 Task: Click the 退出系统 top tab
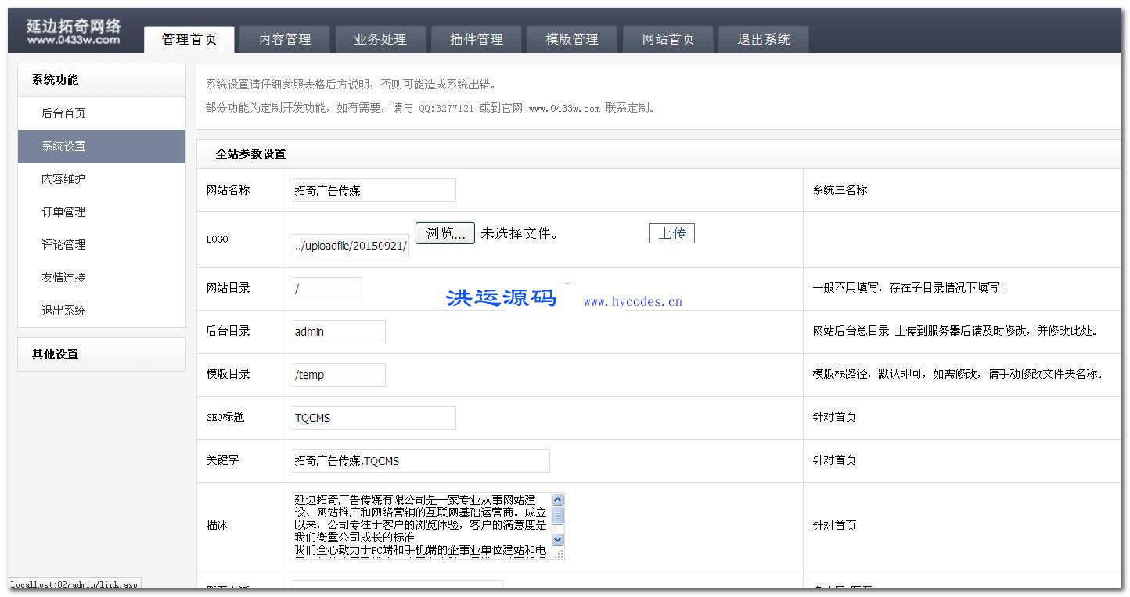(764, 40)
